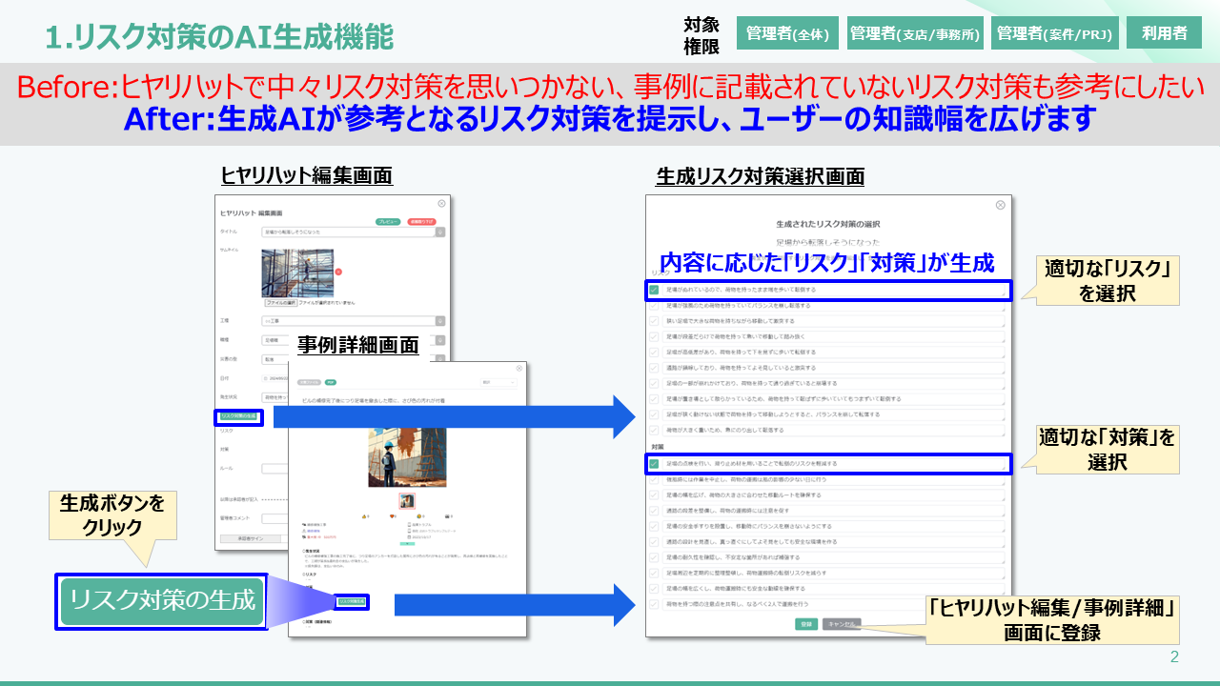This screenshot has height=686, width=1220.
Task: Click highlighted リスク対策の生成 button in the edit screen
Action: (x=238, y=416)
